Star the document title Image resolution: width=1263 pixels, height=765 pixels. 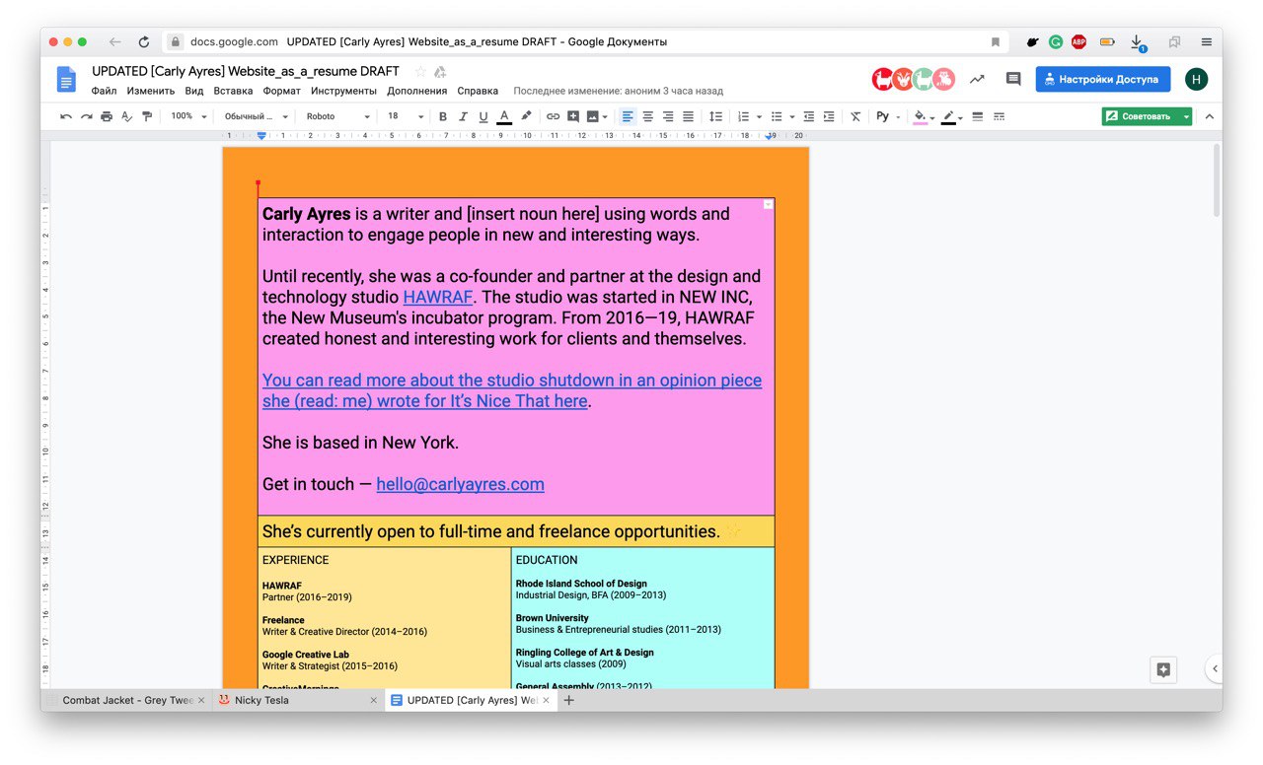(x=420, y=71)
